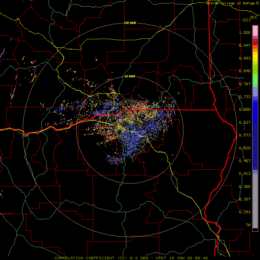Screen dimensions: 260x260
Task: Click the 0.627 legend value
Action: pyautogui.click(x=245, y=122)
